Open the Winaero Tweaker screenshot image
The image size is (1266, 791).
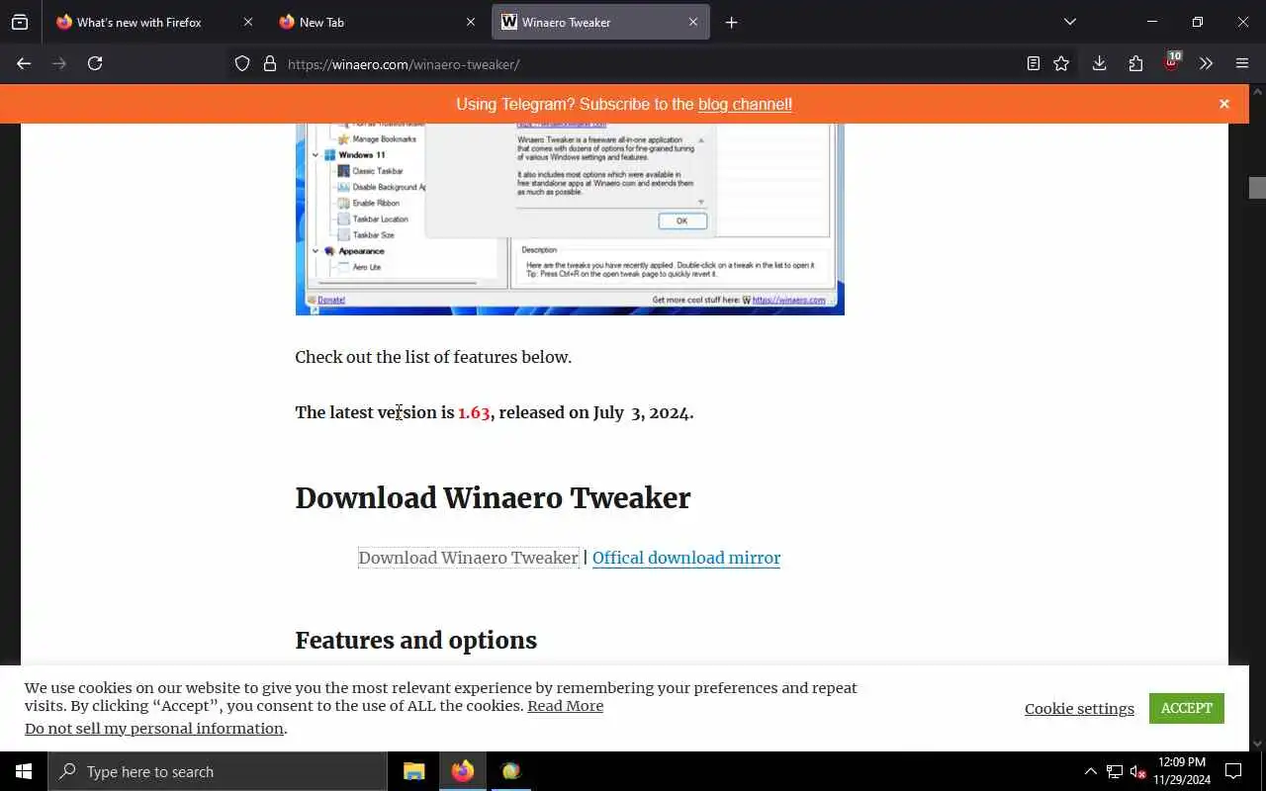point(570,219)
